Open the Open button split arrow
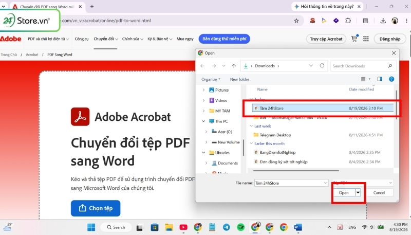Screen dimensions: 411x235 click(358, 193)
